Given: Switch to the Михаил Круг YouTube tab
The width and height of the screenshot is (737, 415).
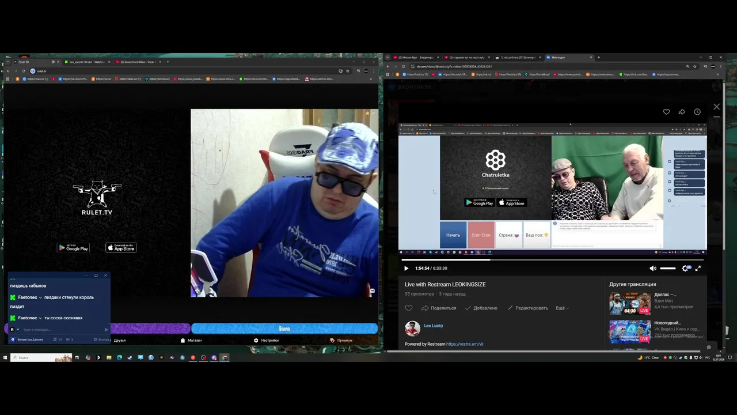Looking at the screenshot, I should [x=417, y=58].
